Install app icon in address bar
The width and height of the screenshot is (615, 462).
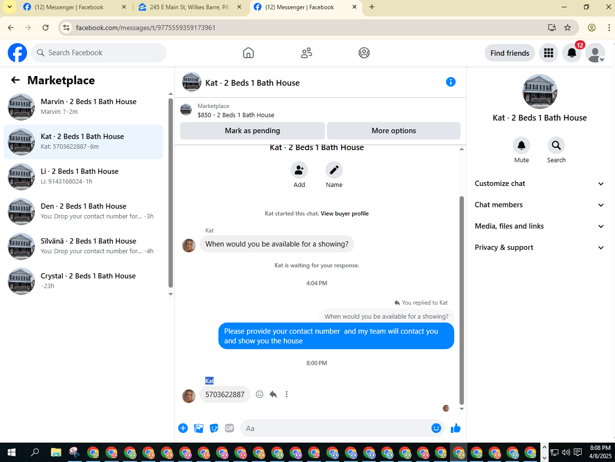pyautogui.click(x=552, y=28)
